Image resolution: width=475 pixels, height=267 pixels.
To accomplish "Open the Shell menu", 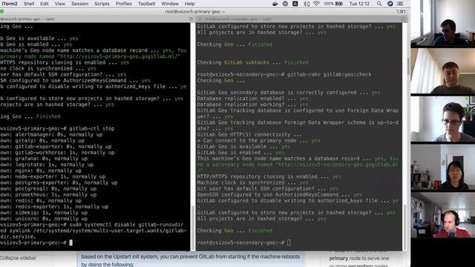I will coord(29,4).
